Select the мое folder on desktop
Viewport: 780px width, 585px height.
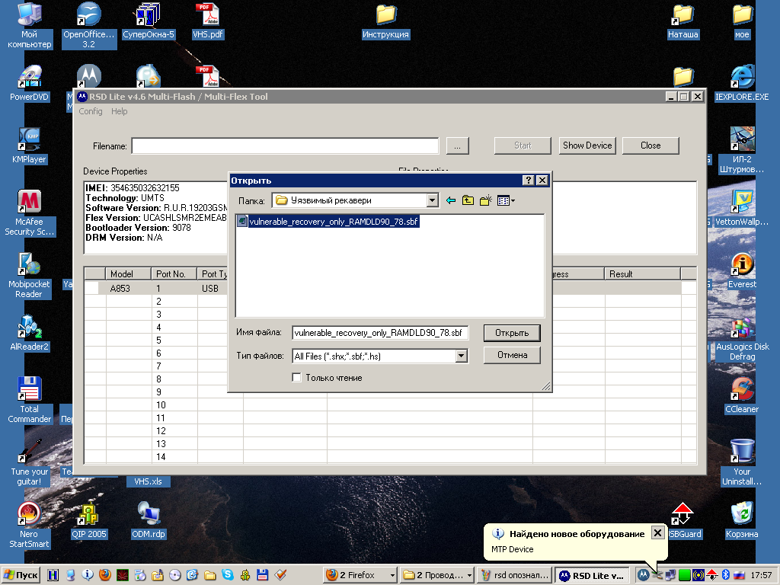[742, 21]
